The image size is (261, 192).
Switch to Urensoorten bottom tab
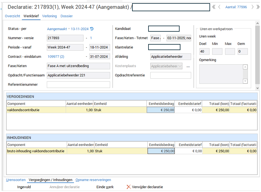16,180
